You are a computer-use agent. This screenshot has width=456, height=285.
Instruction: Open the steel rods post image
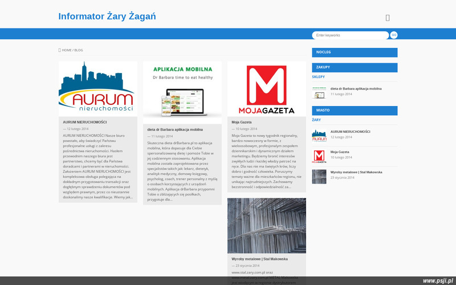266,226
